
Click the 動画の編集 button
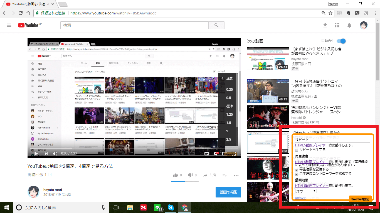(228, 192)
